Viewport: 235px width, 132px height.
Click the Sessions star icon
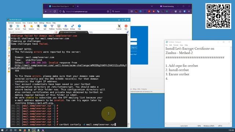[x=31, y=27]
